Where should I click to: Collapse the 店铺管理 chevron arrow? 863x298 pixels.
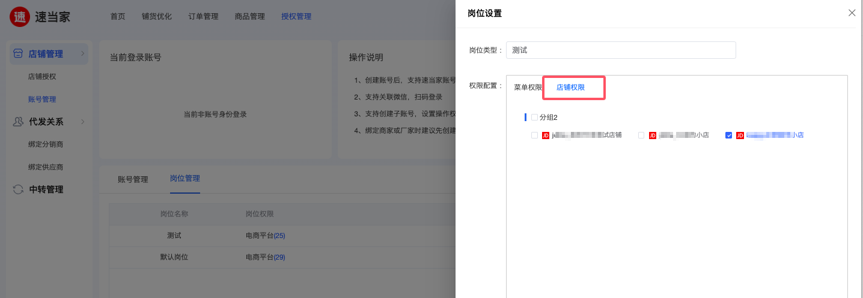click(83, 54)
